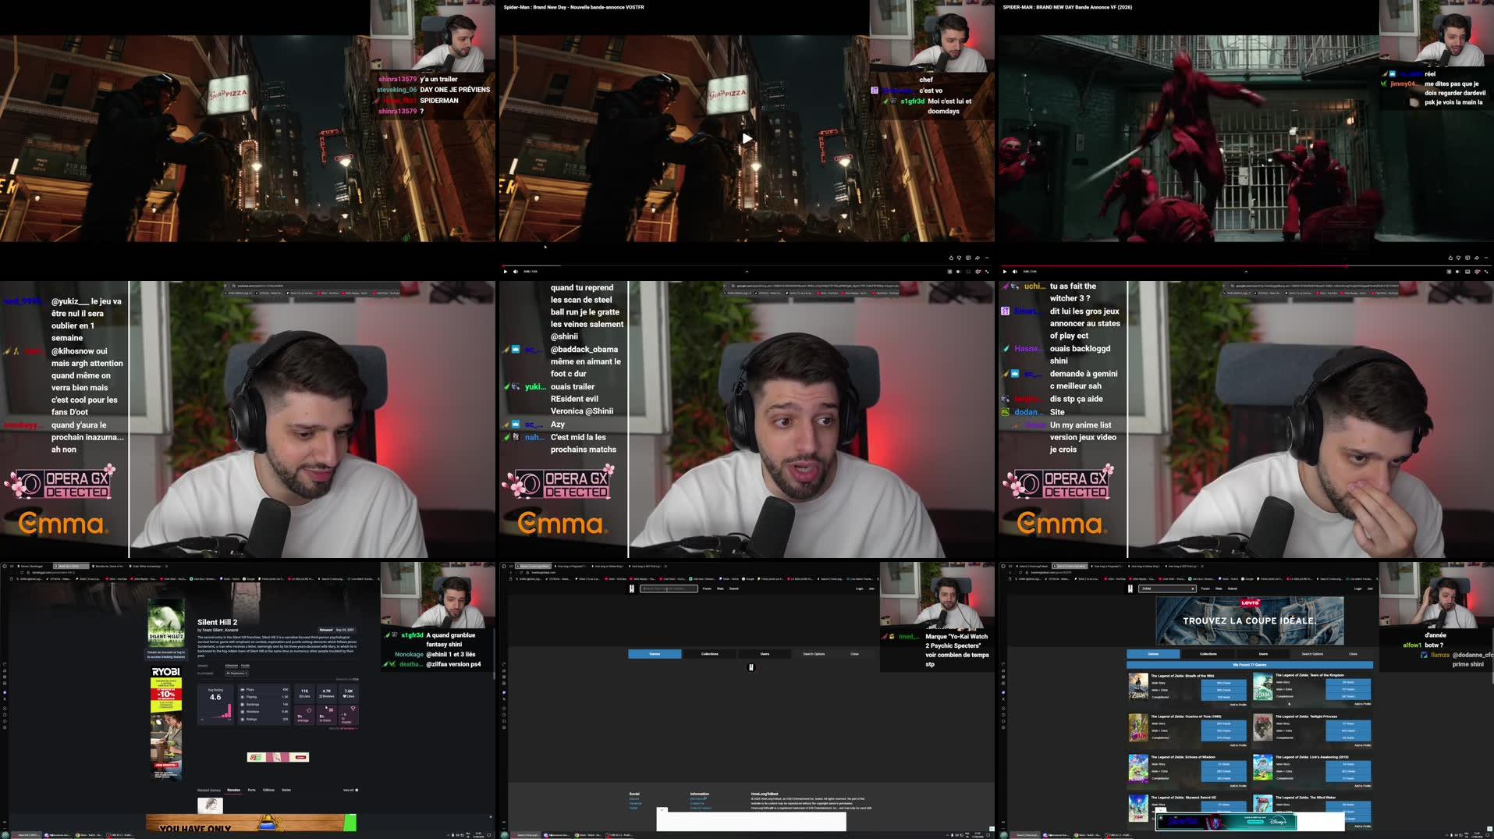Like the VF 2026 trailer video
1494x839 pixels.
[x=1450, y=258]
